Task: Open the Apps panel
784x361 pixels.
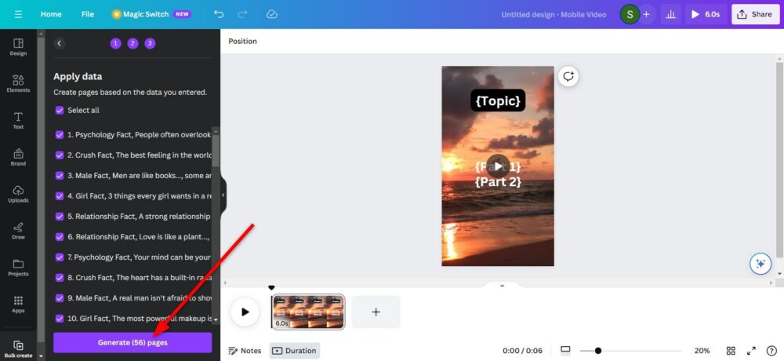Action: (x=18, y=304)
